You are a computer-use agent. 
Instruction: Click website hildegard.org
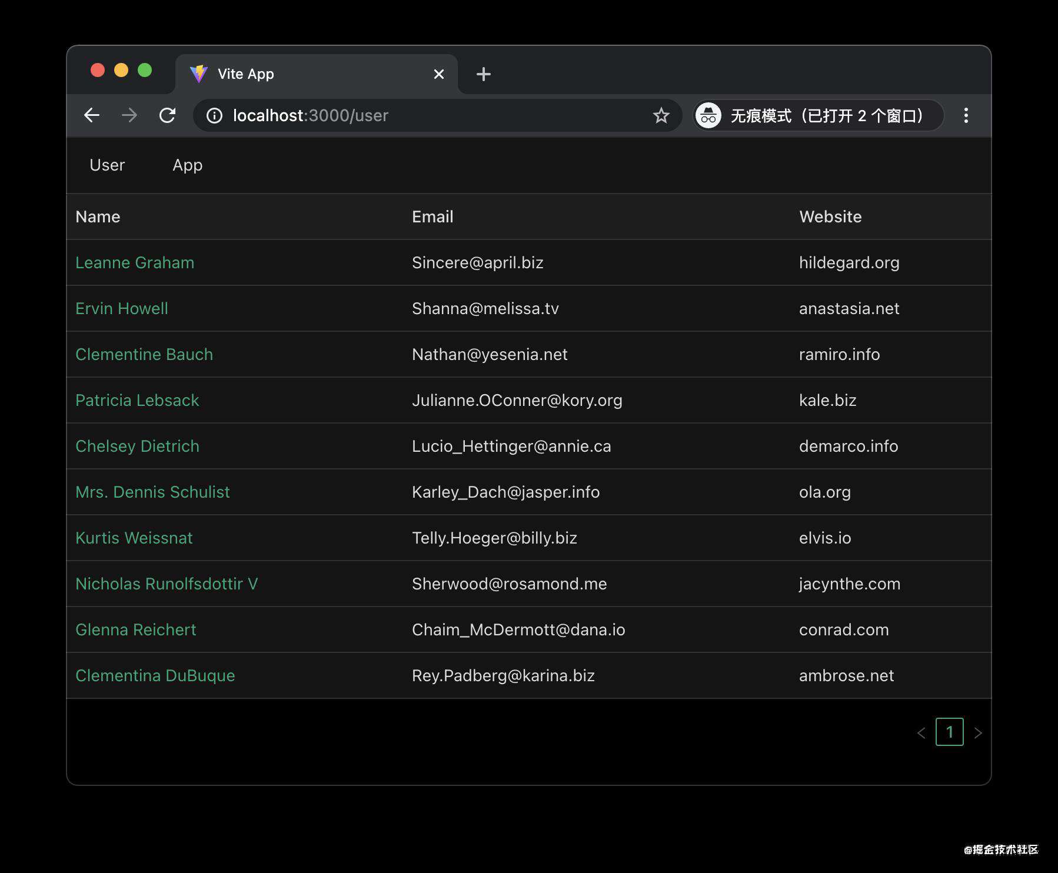[849, 263]
